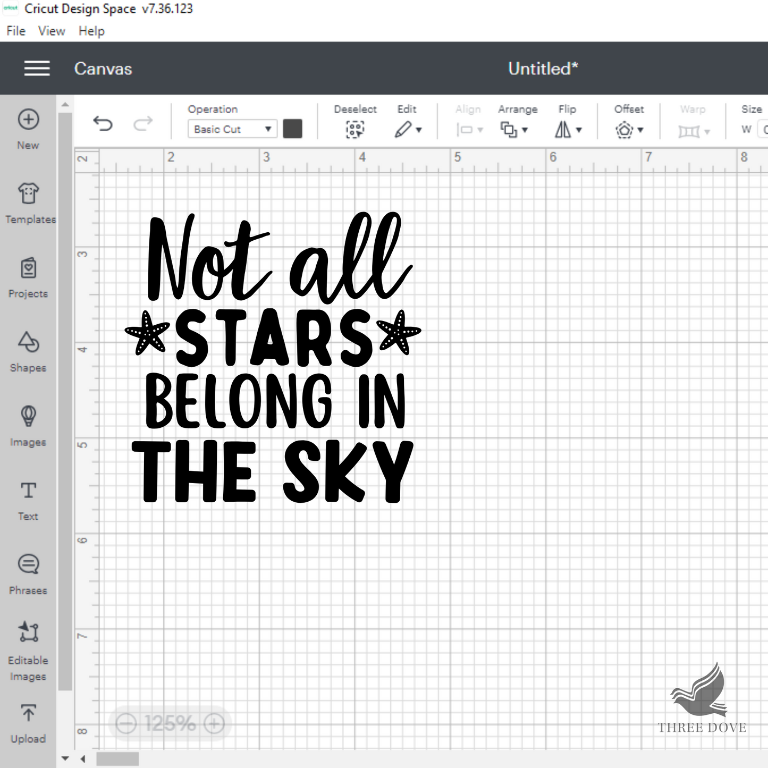
Task: Click the Size width input field
Action: 763,129
